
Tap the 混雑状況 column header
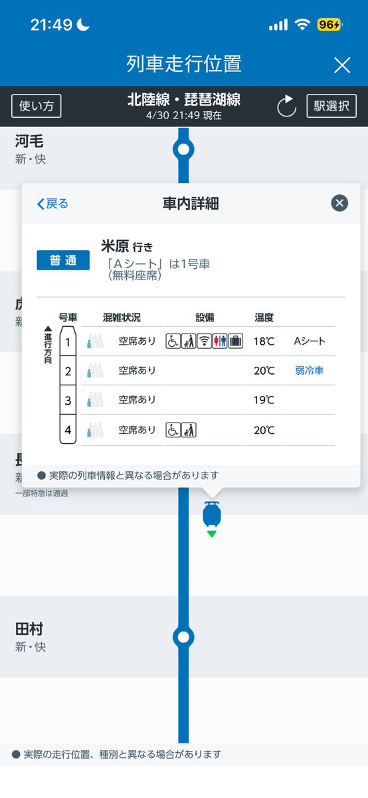[122, 317]
